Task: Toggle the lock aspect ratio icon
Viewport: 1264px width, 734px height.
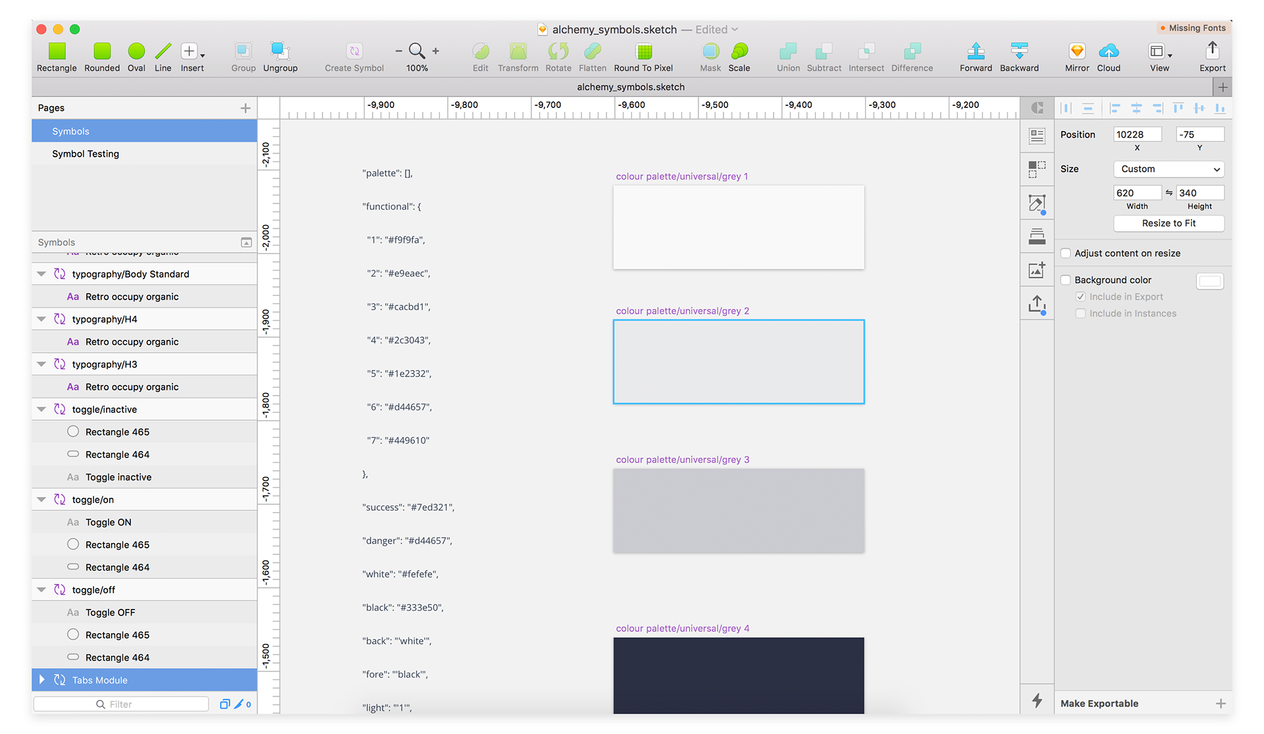Action: pos(1169,193)
